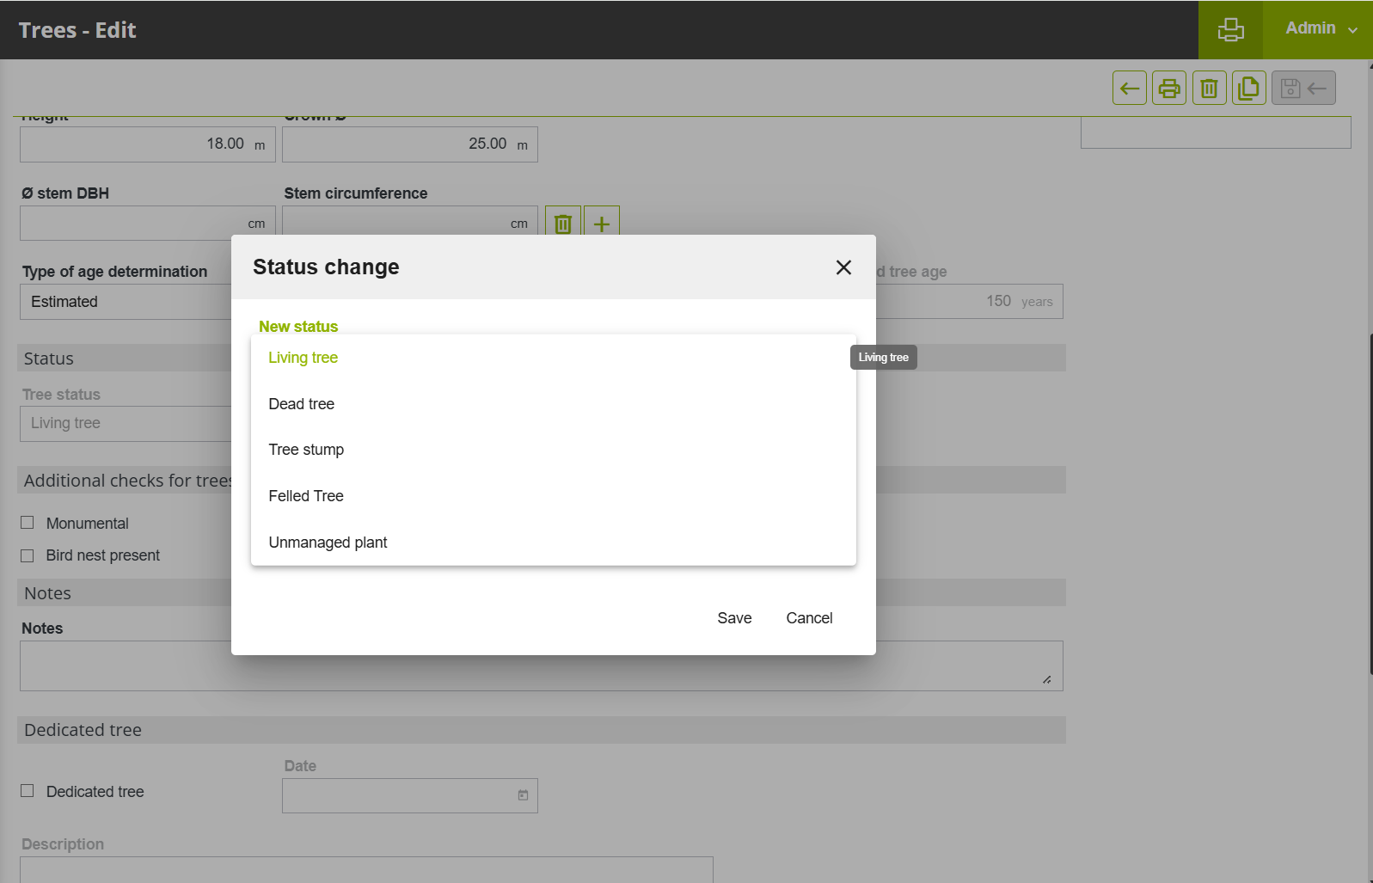Viewport: 1373px width, 883px height.
Task: Open the Type of age determination dropdown
Action: [x=126, y=302]
